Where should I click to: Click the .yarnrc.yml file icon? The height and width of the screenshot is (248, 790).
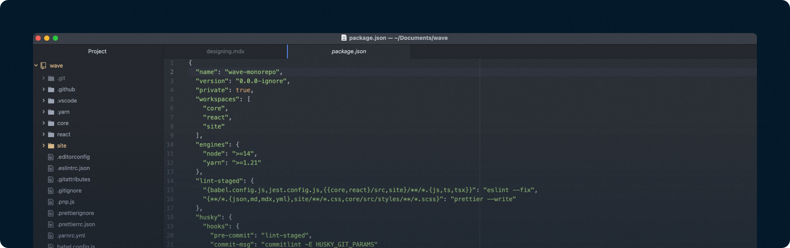[51, 236]
